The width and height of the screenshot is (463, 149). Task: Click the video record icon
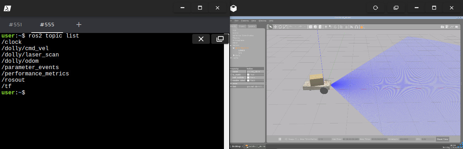pyautogui.click(x=456, y=27)
